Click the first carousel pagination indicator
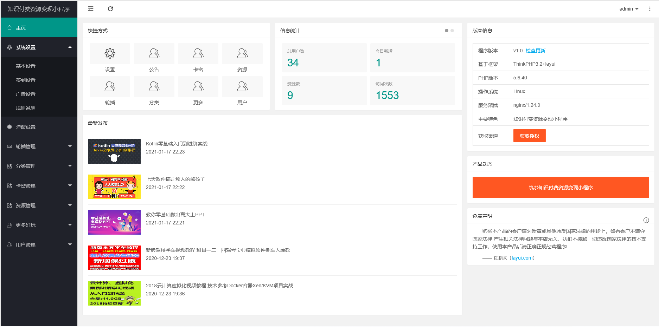 [446, 31]
